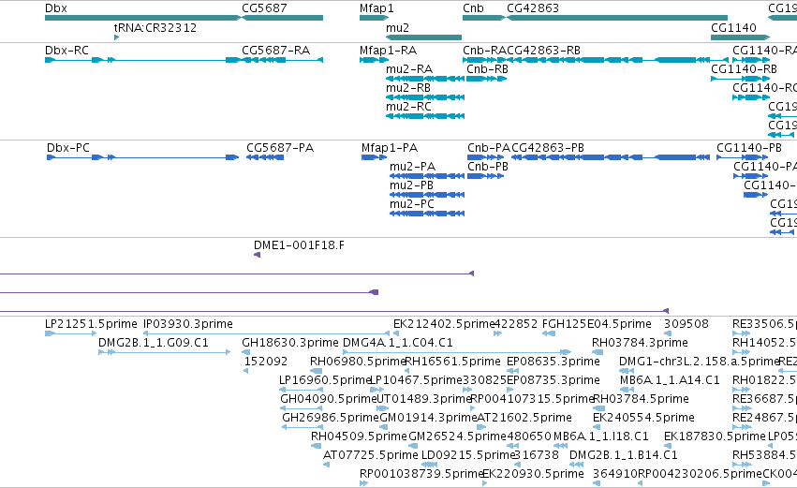Select the GM01914.3prime EST

click(384, 427)
